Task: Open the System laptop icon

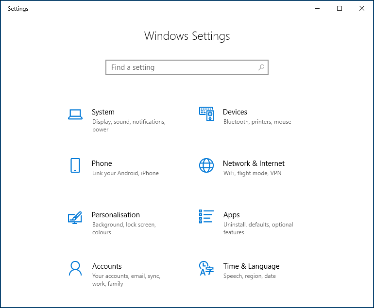Action: click(x=75, y=114)
